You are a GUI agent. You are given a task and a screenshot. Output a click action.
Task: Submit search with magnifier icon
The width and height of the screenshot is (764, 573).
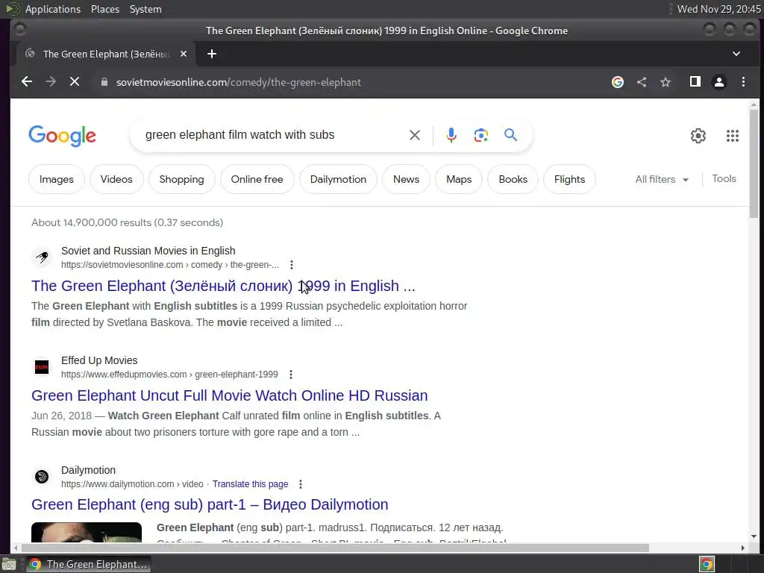pyautogui.click(x=510, y=135)
